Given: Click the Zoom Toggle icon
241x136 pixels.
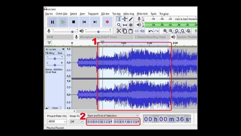Looking at the screenshot, I should [188, 31].
